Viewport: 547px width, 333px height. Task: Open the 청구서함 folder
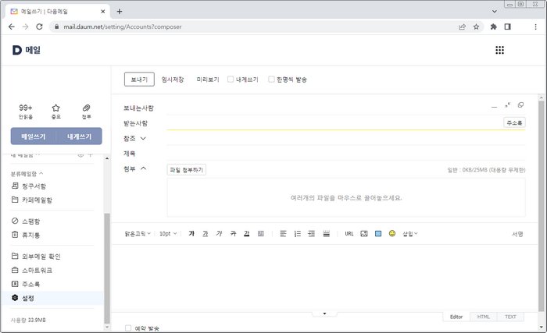[29, 186]
